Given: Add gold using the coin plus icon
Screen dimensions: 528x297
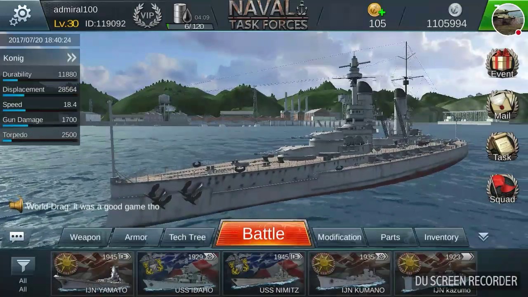Looking at the screenshot, I should coord(376,10).
